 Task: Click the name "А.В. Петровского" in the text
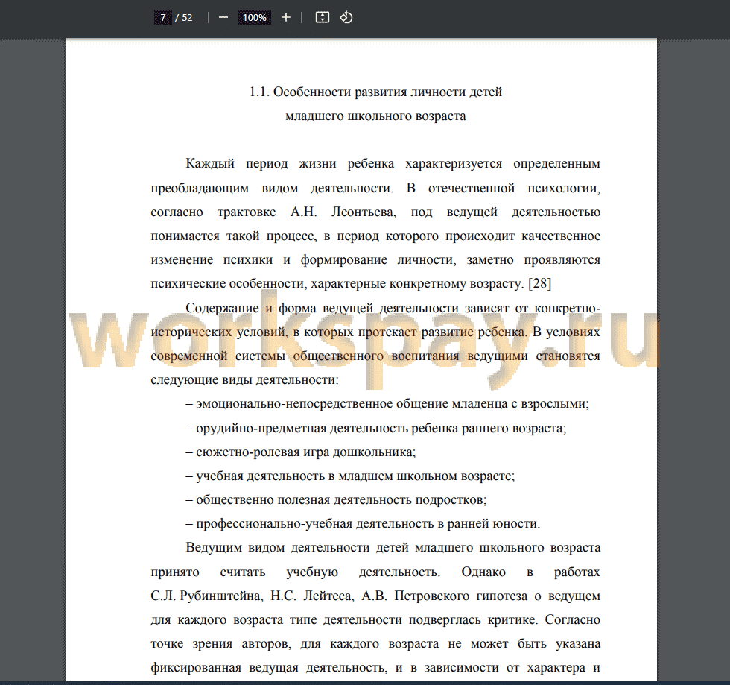(416, 596)
